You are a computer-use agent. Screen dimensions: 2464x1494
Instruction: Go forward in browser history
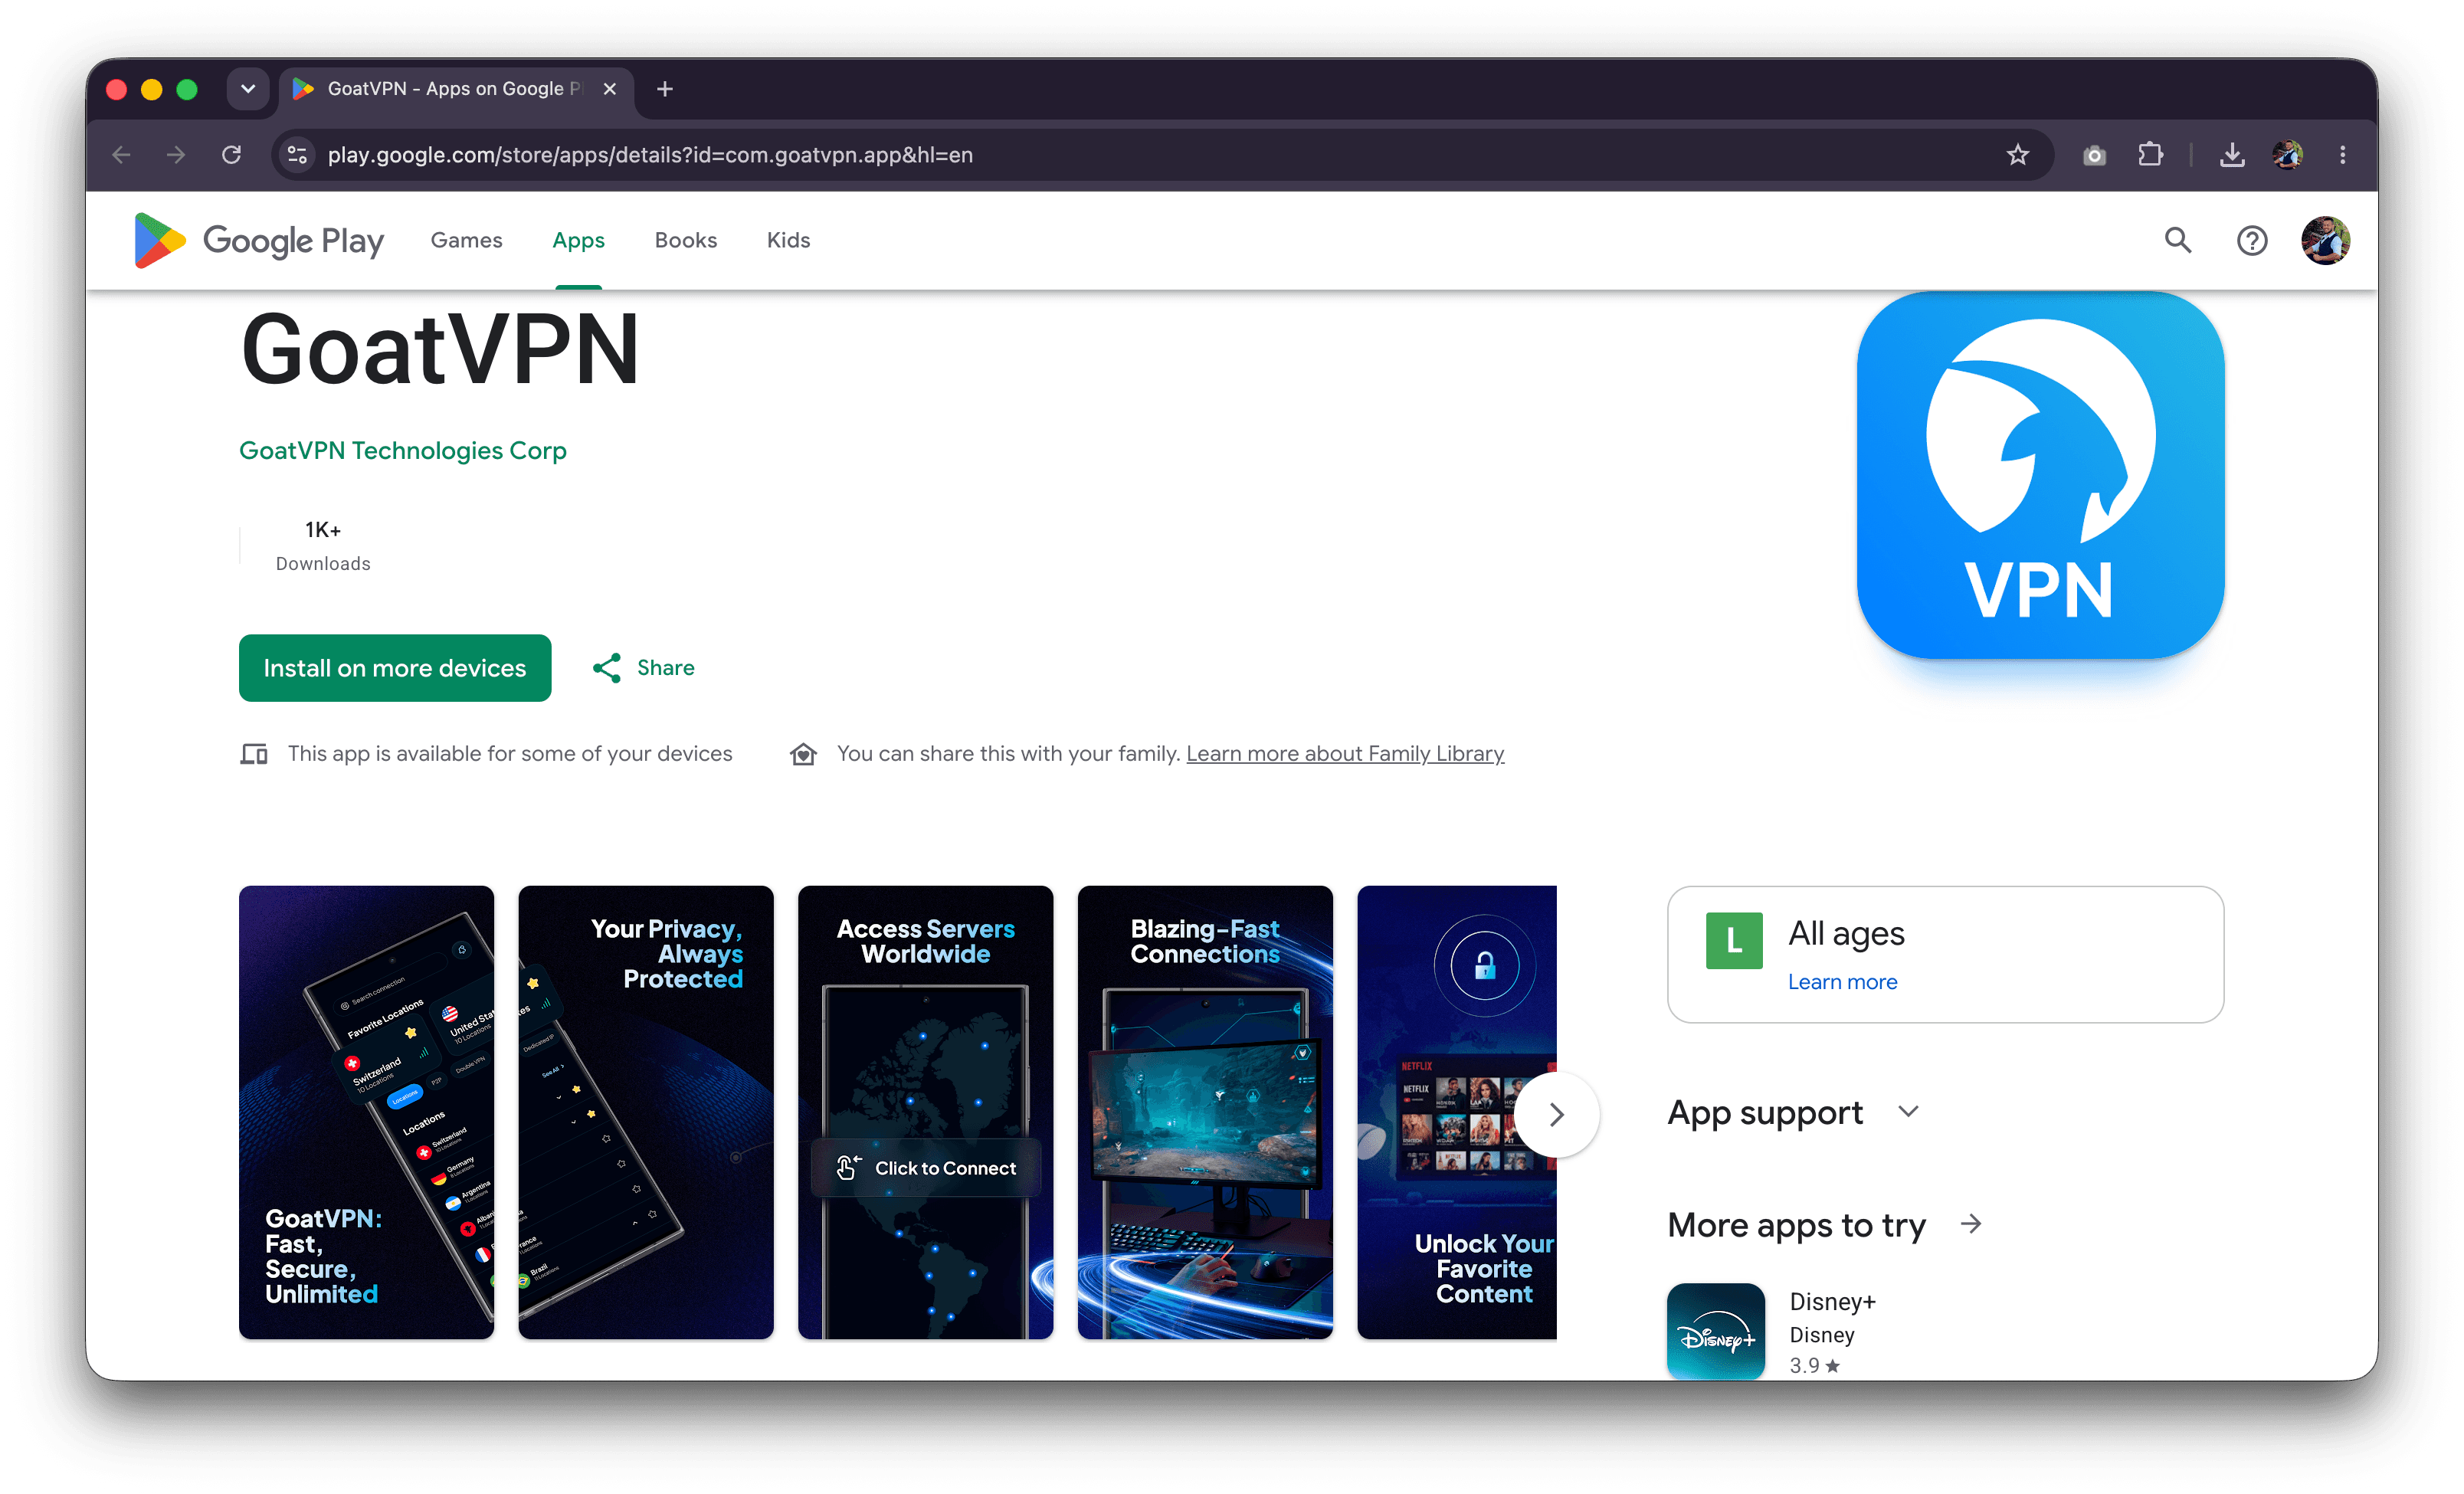tap(176, 155)
